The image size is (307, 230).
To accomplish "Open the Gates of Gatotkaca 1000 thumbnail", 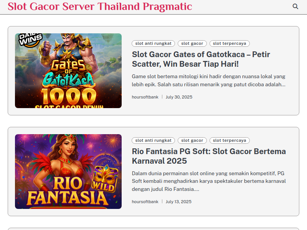I will point(68,71).
